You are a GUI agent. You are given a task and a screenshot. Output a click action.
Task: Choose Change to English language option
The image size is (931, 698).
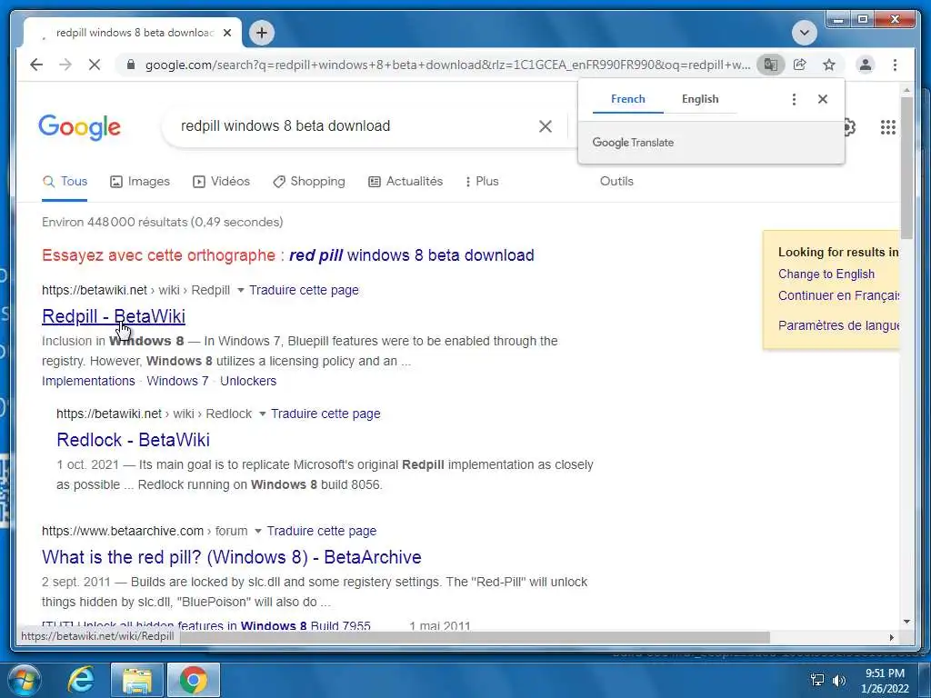[826, 274]
